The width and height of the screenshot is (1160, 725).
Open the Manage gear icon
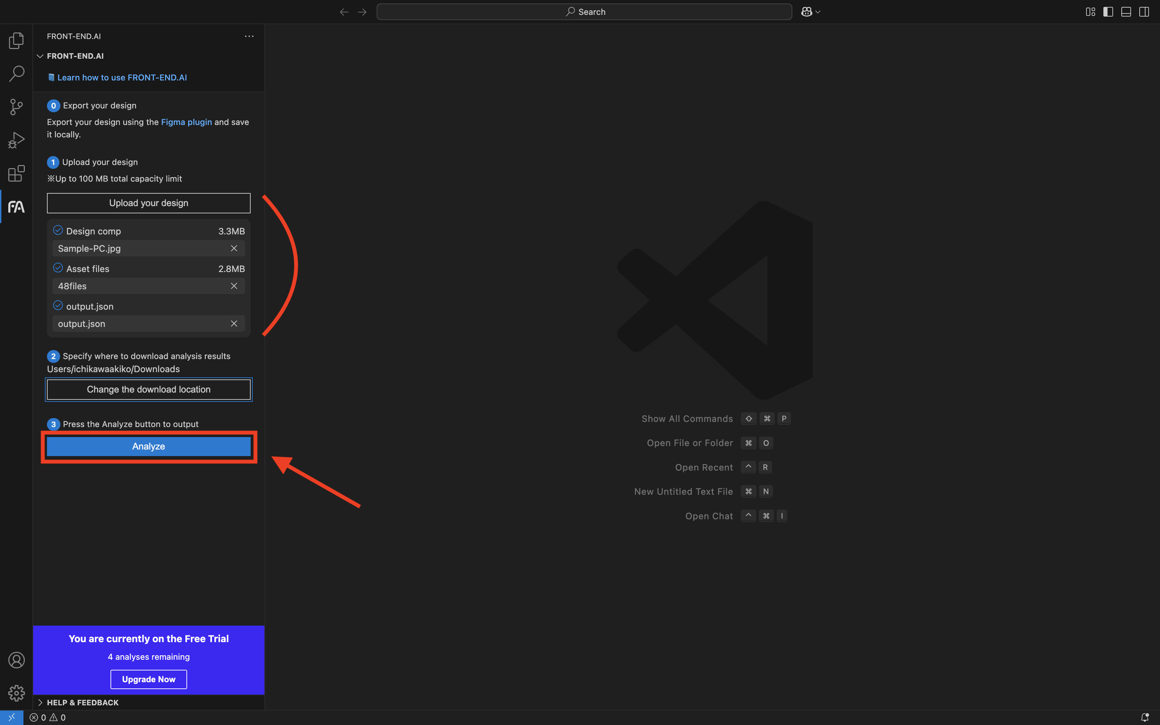(16, 693)
